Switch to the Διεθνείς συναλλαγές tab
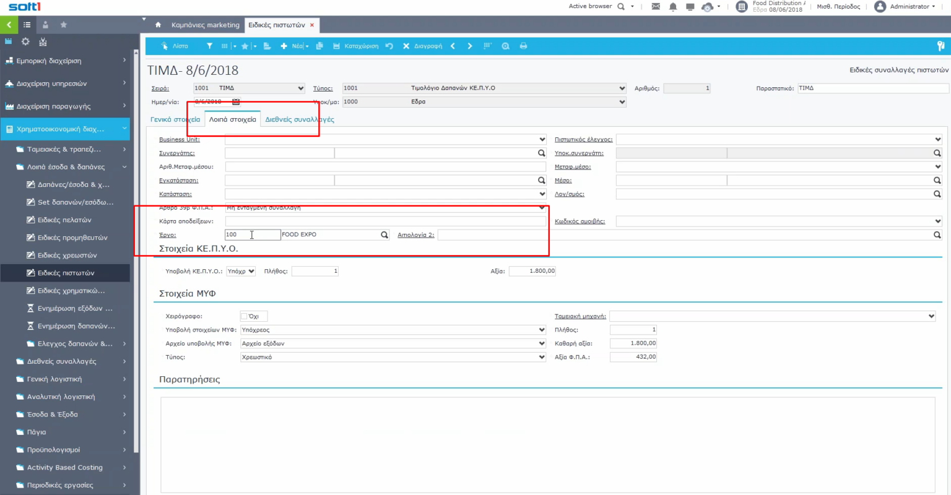The height and width of the screenshot is (495, 951). 300,119
